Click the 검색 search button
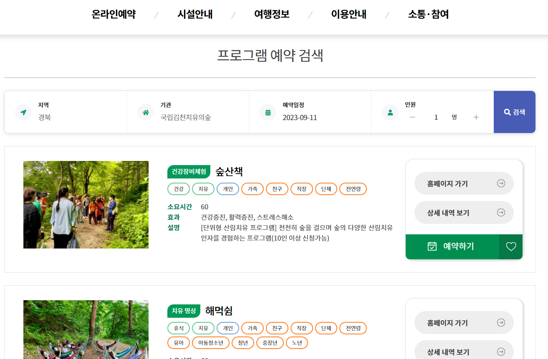This screenshot has width=548, height=359. click(515, 112)
